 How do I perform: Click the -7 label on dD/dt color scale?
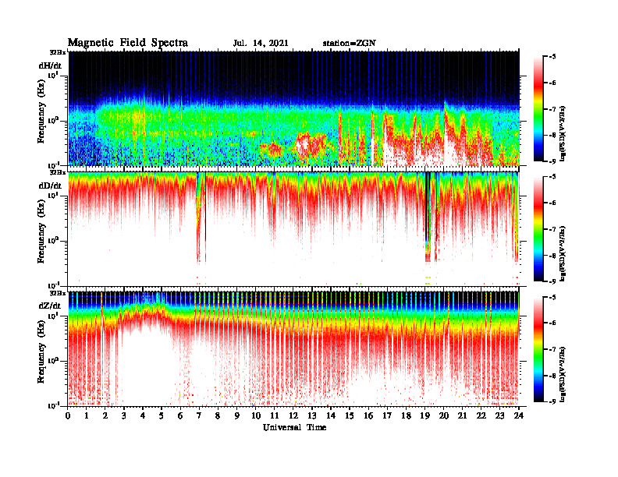tap(552, 229)
